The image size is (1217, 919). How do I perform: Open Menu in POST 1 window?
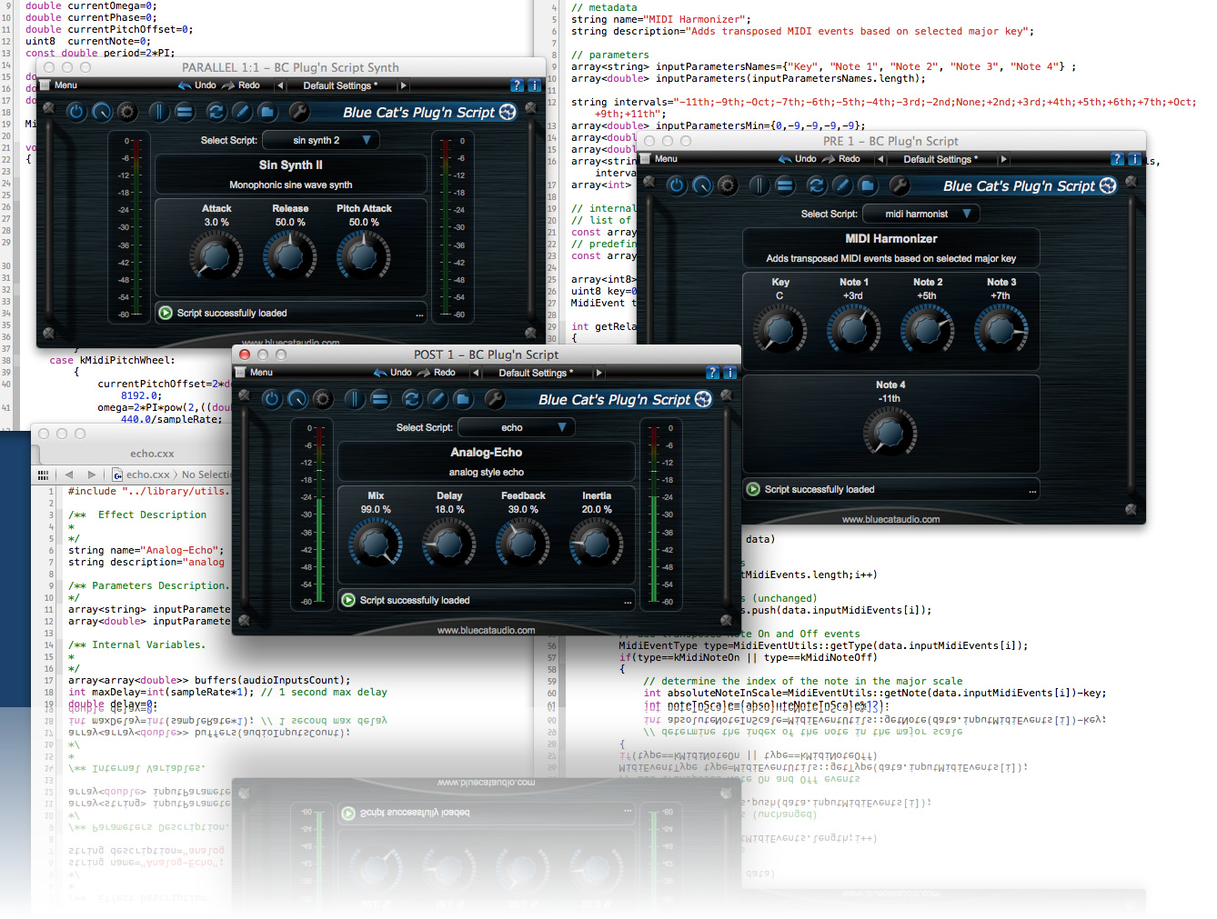pyautogui.click(x=255, y=373)
